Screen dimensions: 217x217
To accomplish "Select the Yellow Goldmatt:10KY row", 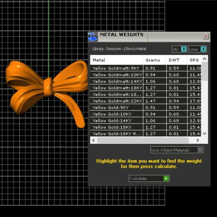I will point(146,75).
